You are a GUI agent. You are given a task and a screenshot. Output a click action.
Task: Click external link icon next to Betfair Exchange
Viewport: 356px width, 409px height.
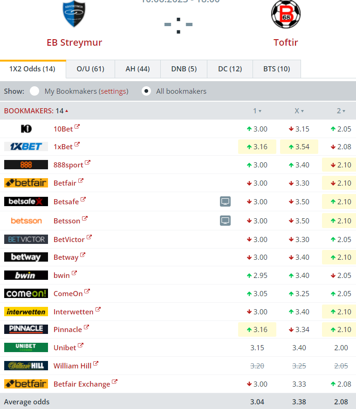tap(115, 381)
